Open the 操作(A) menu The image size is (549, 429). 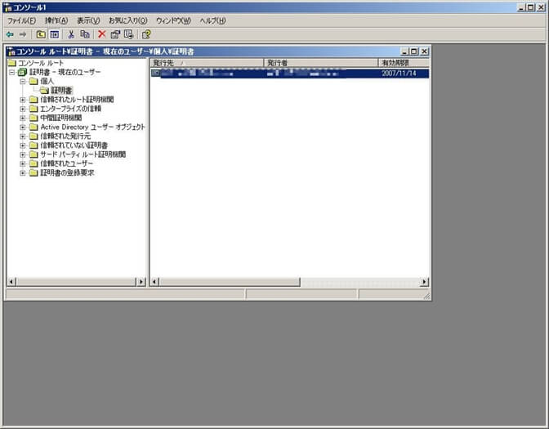pos(57,20)
